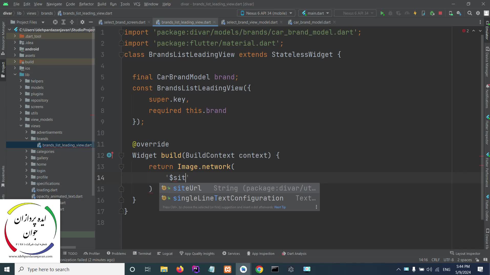
Task: Open the Refactor menu
Action: click(x=86, y=4)
